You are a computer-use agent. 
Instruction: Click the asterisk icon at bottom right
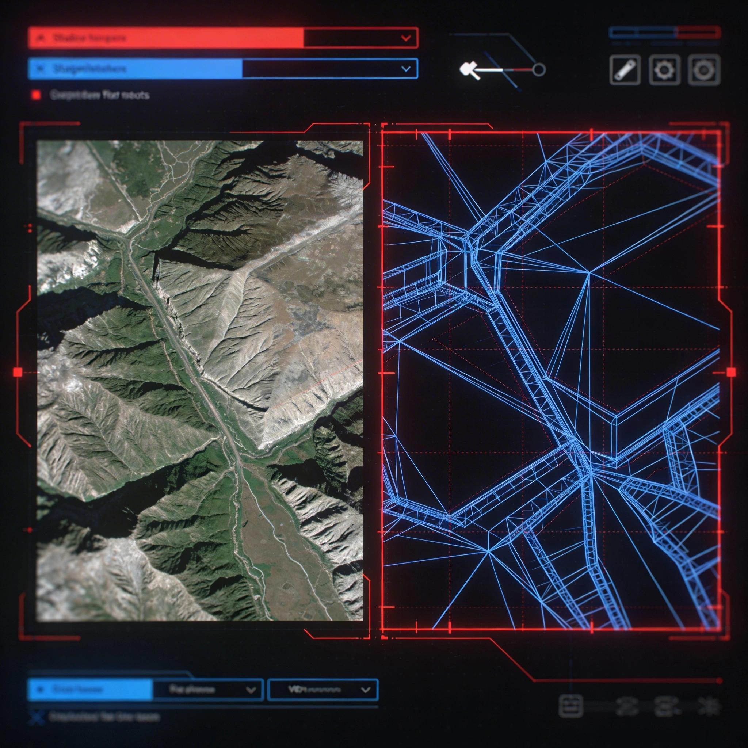tap(709, 706)
